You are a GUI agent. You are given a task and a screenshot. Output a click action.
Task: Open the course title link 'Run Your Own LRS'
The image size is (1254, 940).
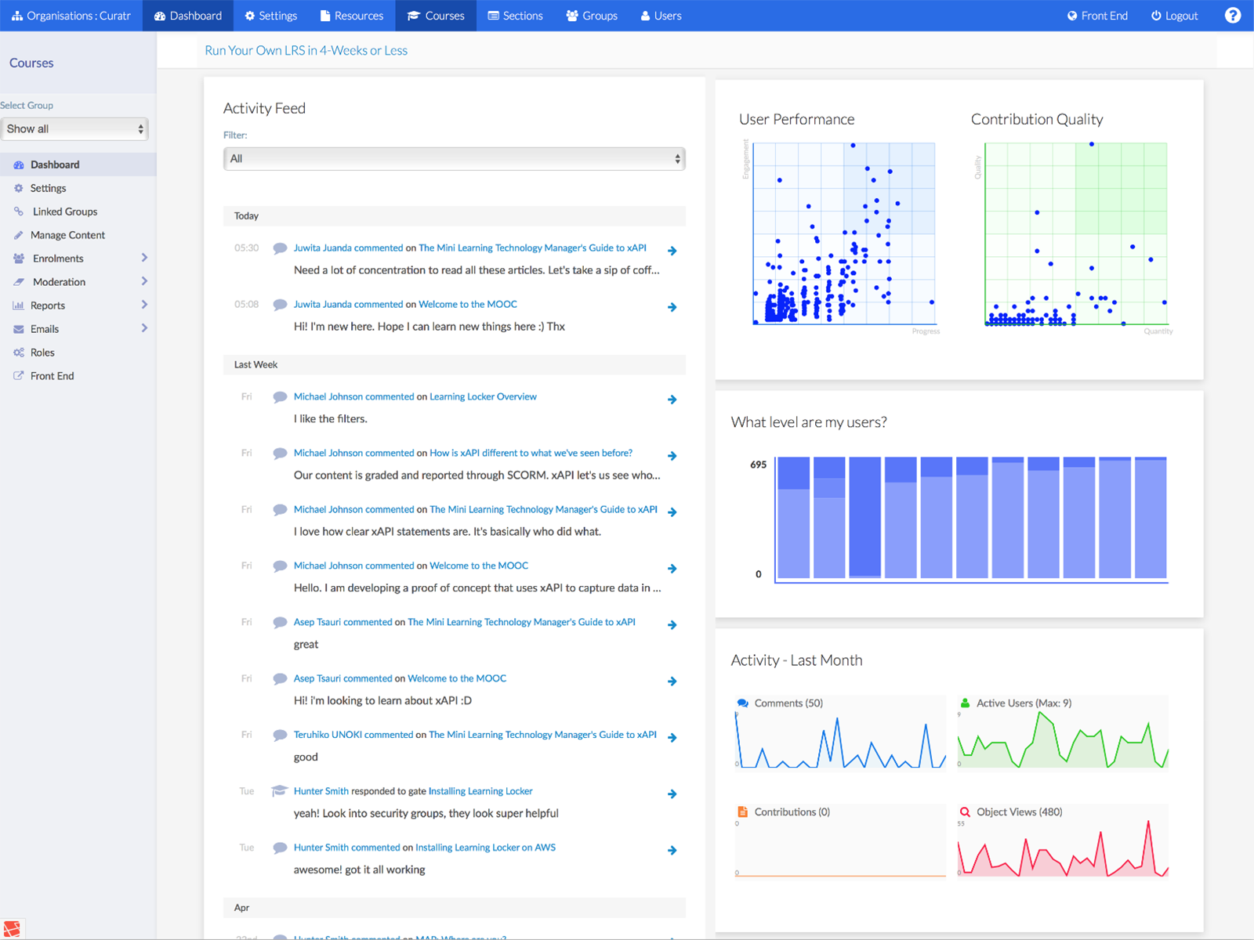(x=306, y=51)
